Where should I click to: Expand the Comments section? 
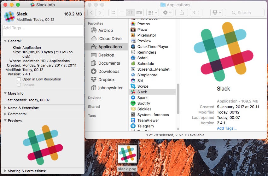click(x=5, y=114)
